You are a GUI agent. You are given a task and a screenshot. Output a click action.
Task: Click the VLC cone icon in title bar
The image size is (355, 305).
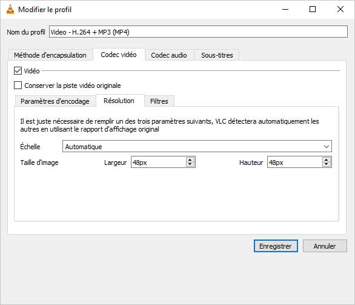(x=10, y=10)
